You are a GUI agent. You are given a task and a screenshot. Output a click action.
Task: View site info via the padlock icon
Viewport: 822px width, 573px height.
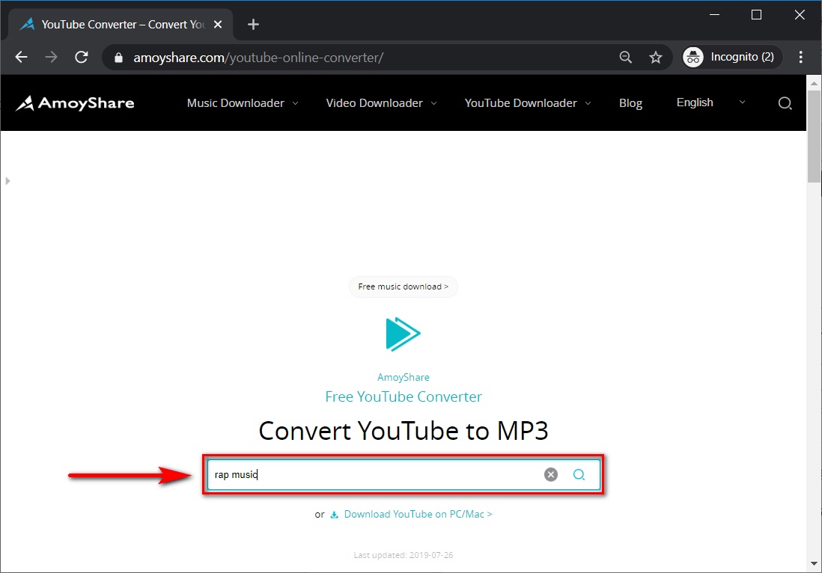point(118,58)
